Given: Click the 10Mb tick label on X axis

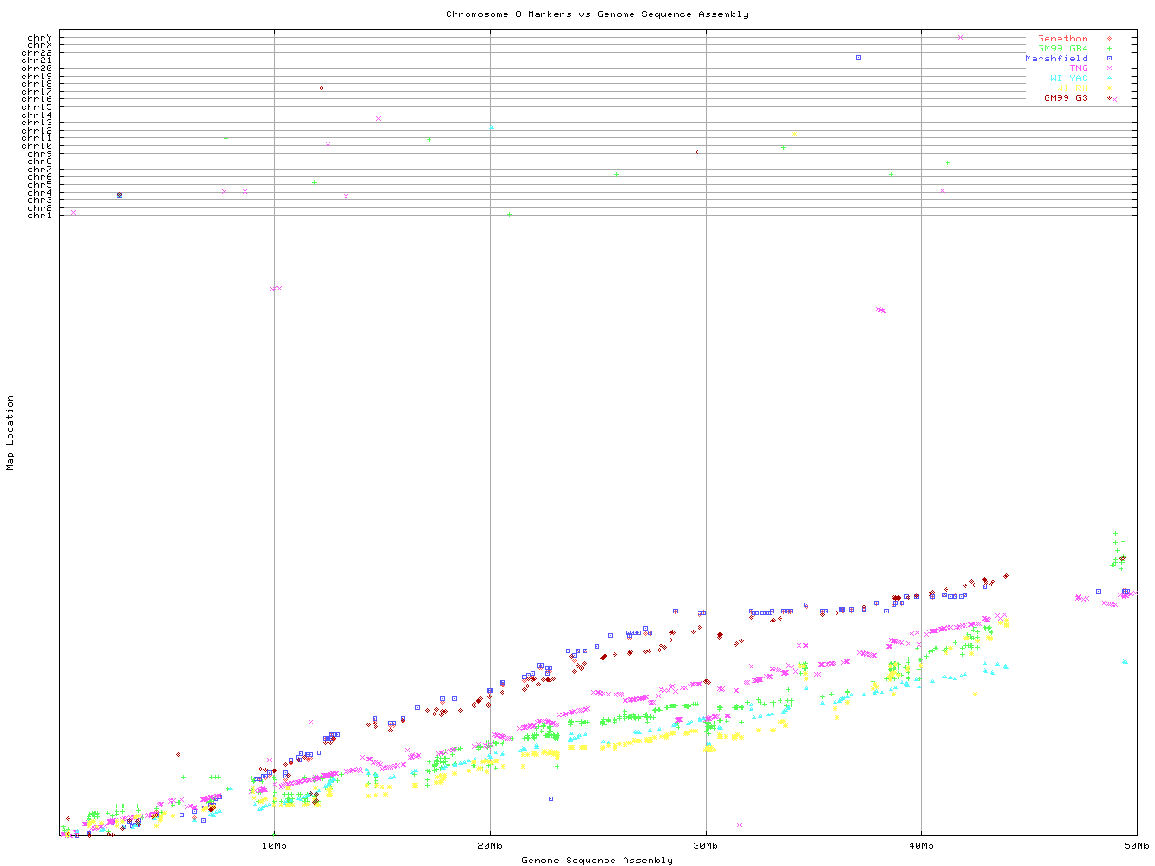Looking at the screenshot, I should pyautogui.click(x=274, y=846).
